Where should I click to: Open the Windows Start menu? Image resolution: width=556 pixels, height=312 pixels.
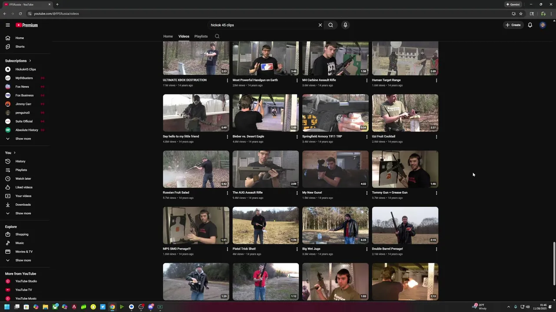click(7, 307)
